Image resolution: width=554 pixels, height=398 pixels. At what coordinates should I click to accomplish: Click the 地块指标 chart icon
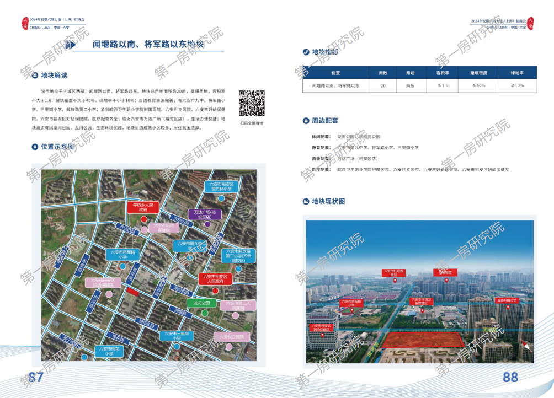tap(306, 52)
